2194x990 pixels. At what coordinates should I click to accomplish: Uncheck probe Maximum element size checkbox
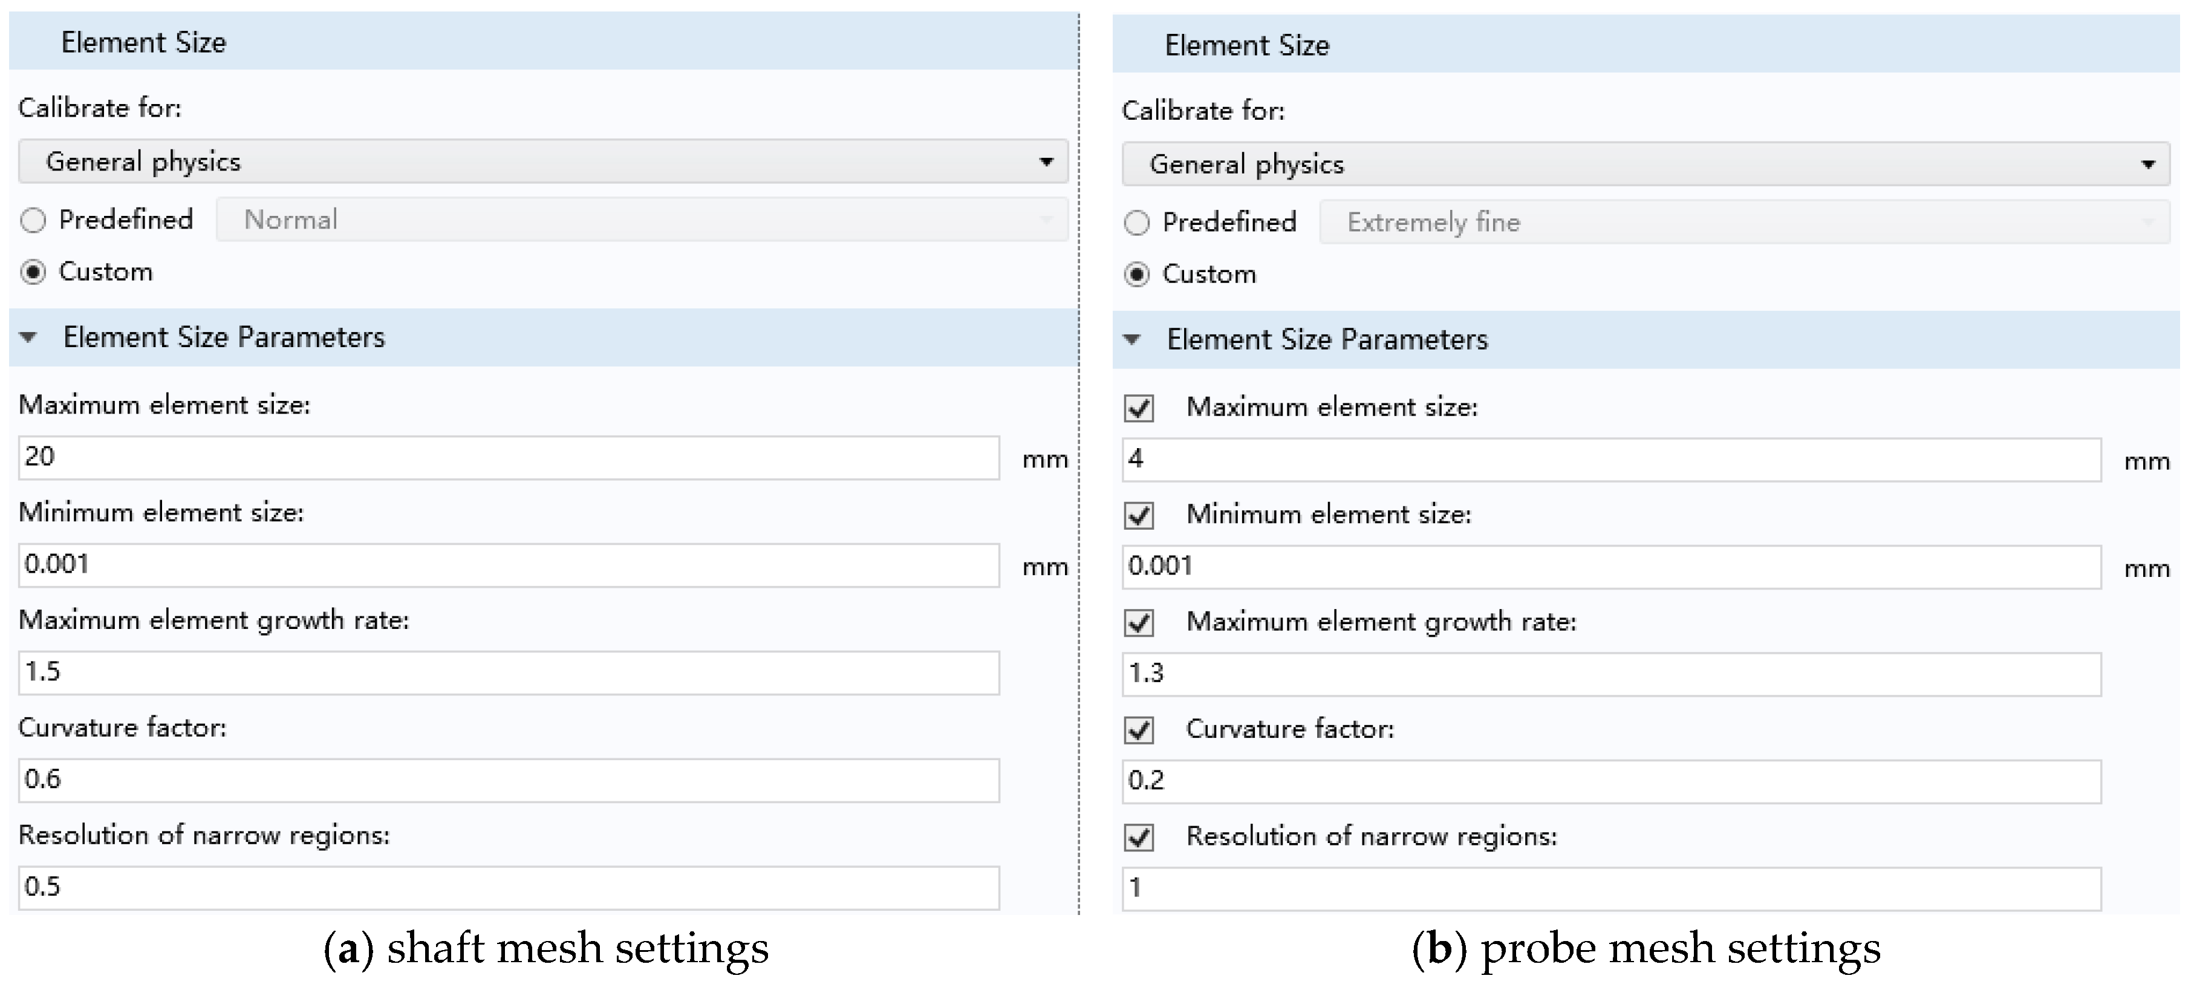pos(1139,408)
